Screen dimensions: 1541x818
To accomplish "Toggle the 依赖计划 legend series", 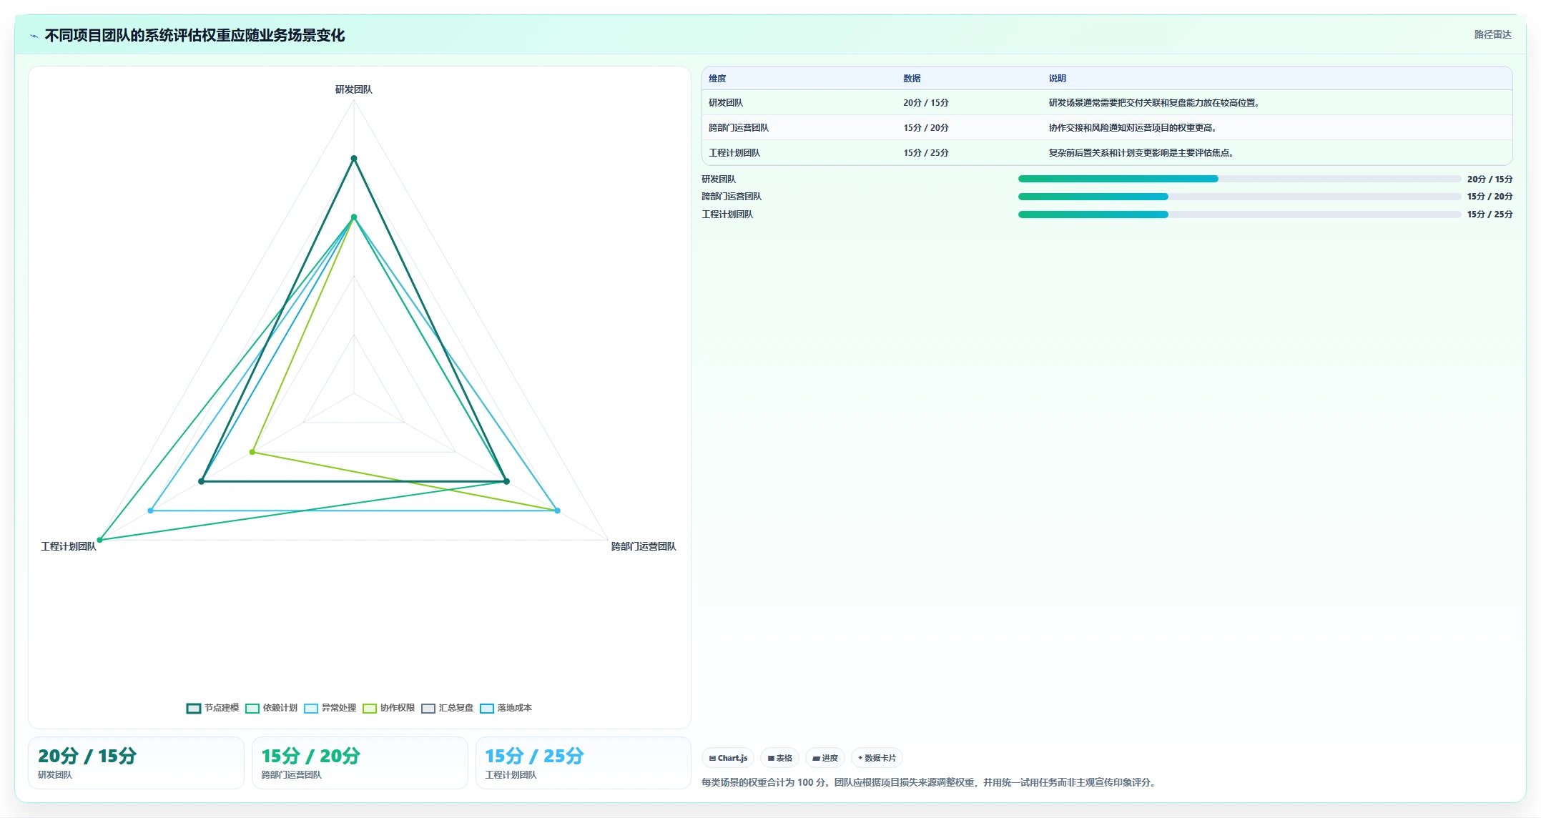I will 271,708.
